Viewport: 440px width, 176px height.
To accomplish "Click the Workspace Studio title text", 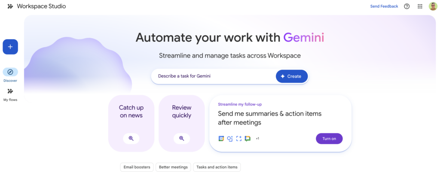I will (x=41, y=6).
